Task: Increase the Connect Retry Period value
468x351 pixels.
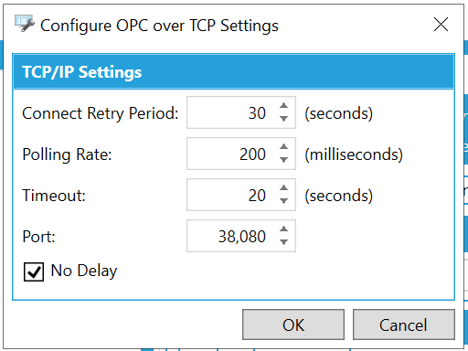Action: click(283, 106)
